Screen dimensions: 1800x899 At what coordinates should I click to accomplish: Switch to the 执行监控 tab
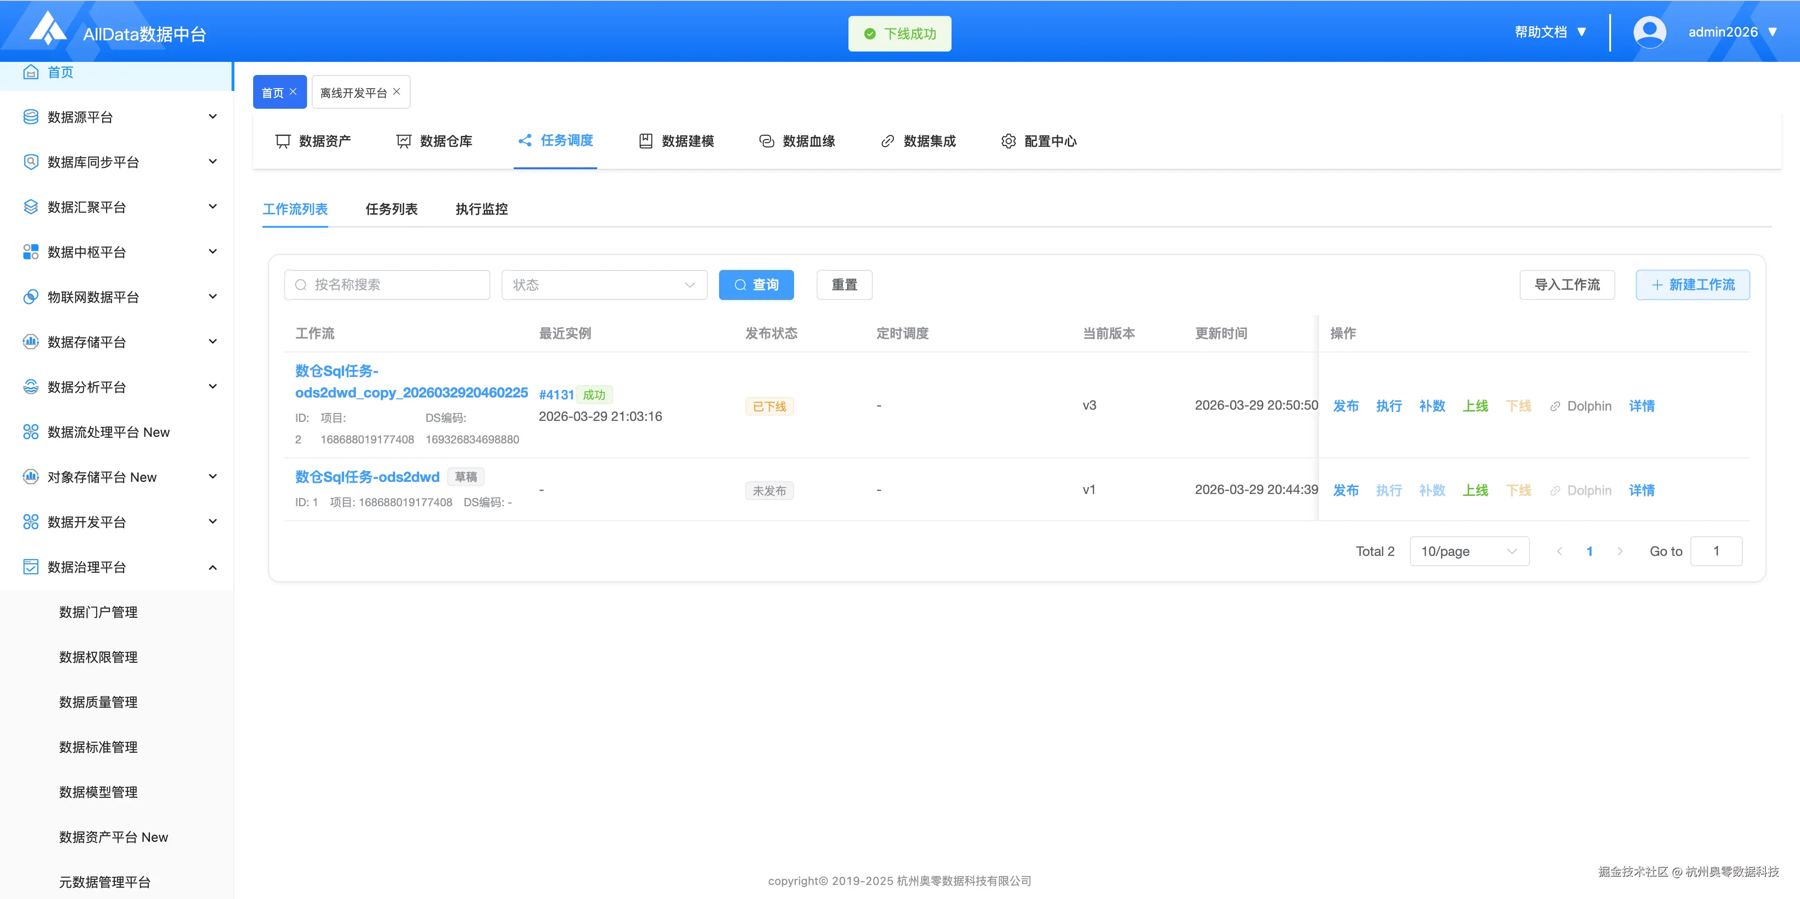click(x=481, y=209)
